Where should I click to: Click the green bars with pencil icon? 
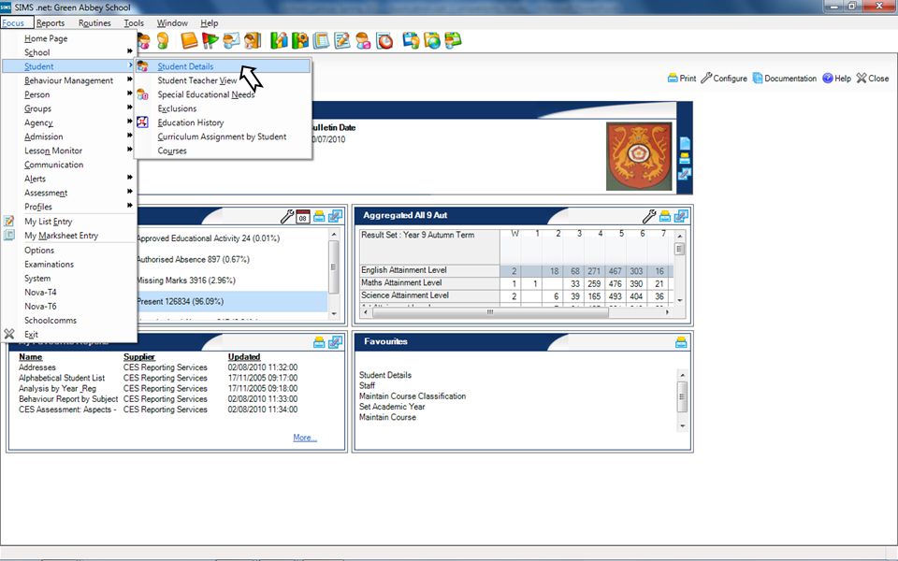279,40
